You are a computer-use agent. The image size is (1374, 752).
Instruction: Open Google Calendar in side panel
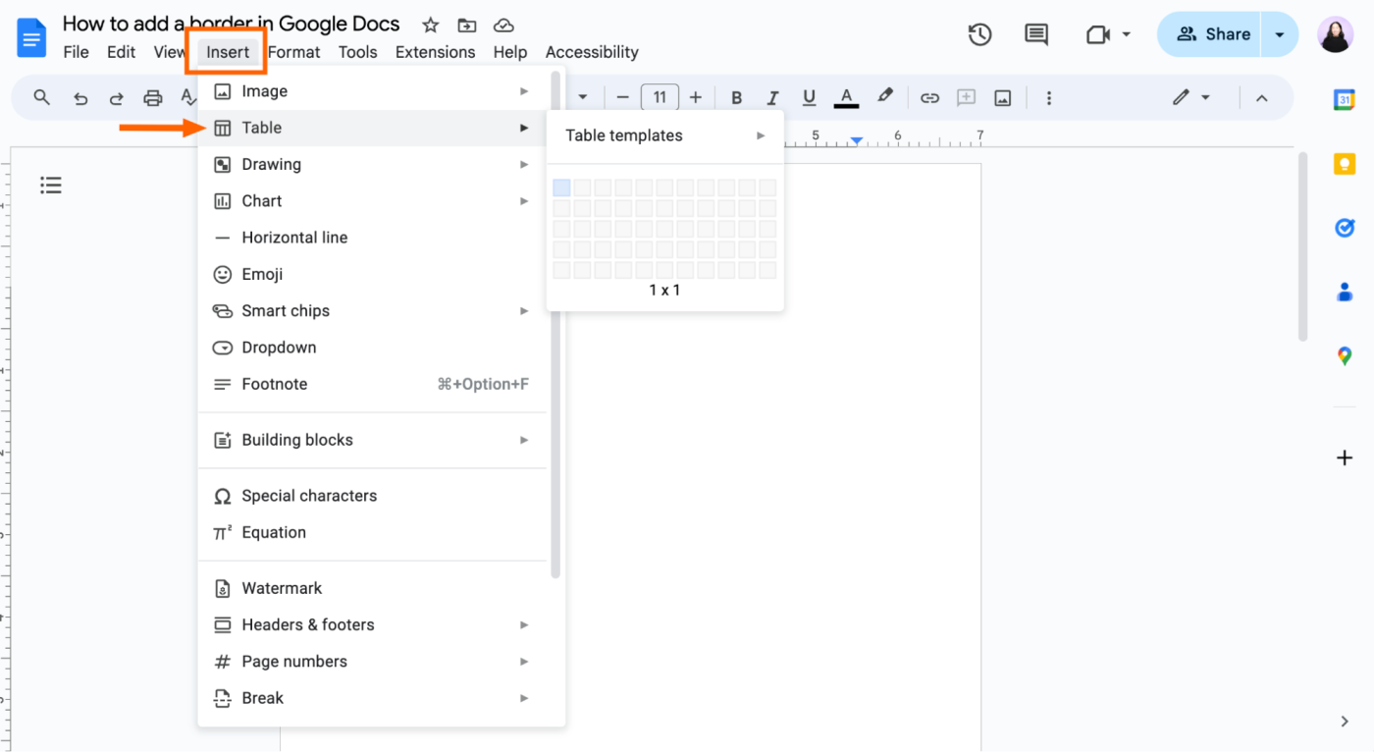[1345, 99]
